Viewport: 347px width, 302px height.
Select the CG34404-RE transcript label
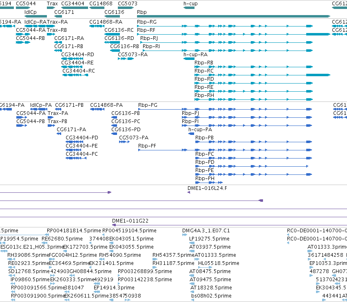pyautogui.click(x=77, y=63)
